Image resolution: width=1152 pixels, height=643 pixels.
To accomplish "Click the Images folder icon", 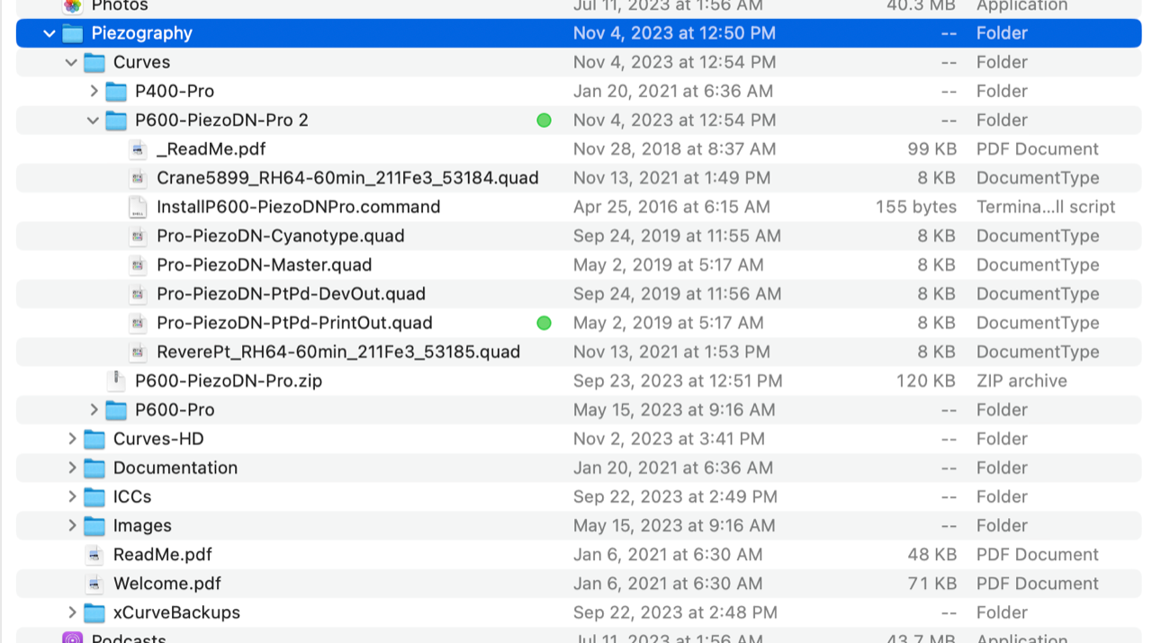I will pos(94,525).
